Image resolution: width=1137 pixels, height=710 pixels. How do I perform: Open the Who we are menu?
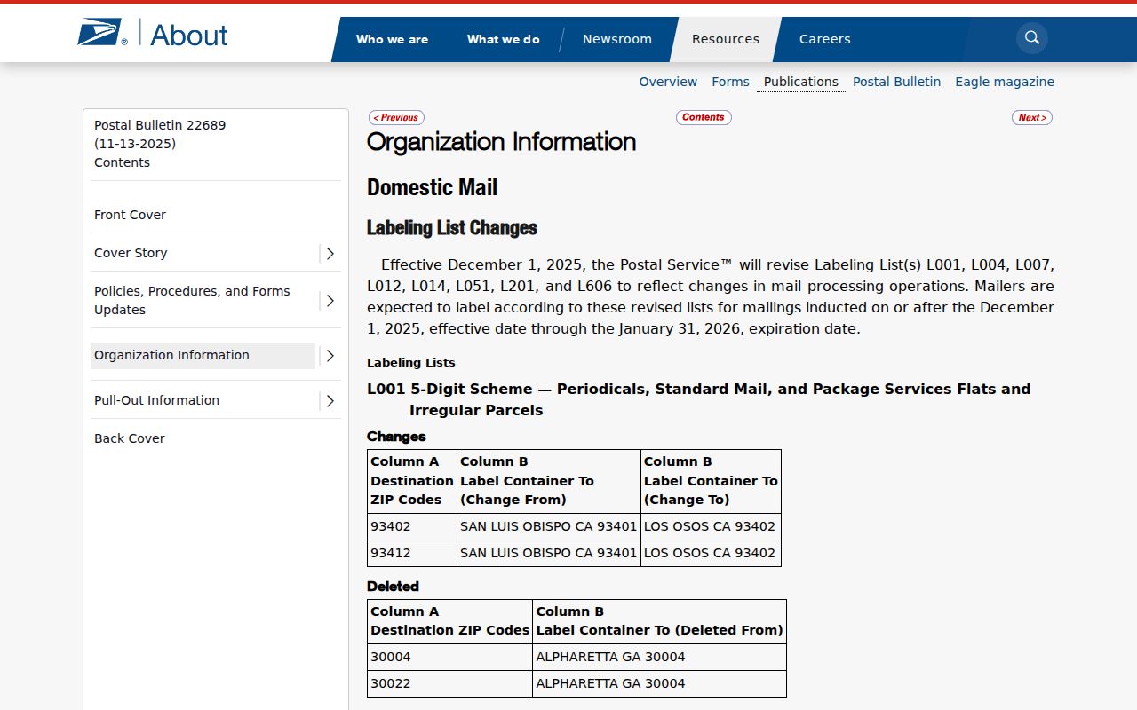point(392,39)
